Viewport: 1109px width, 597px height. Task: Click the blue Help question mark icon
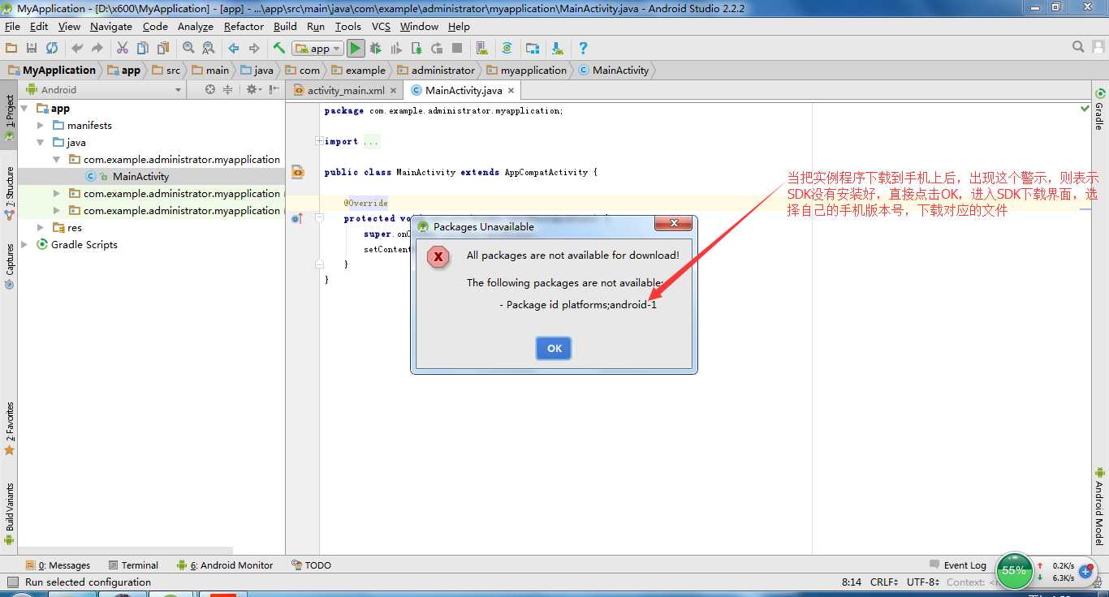click(583, 49)
